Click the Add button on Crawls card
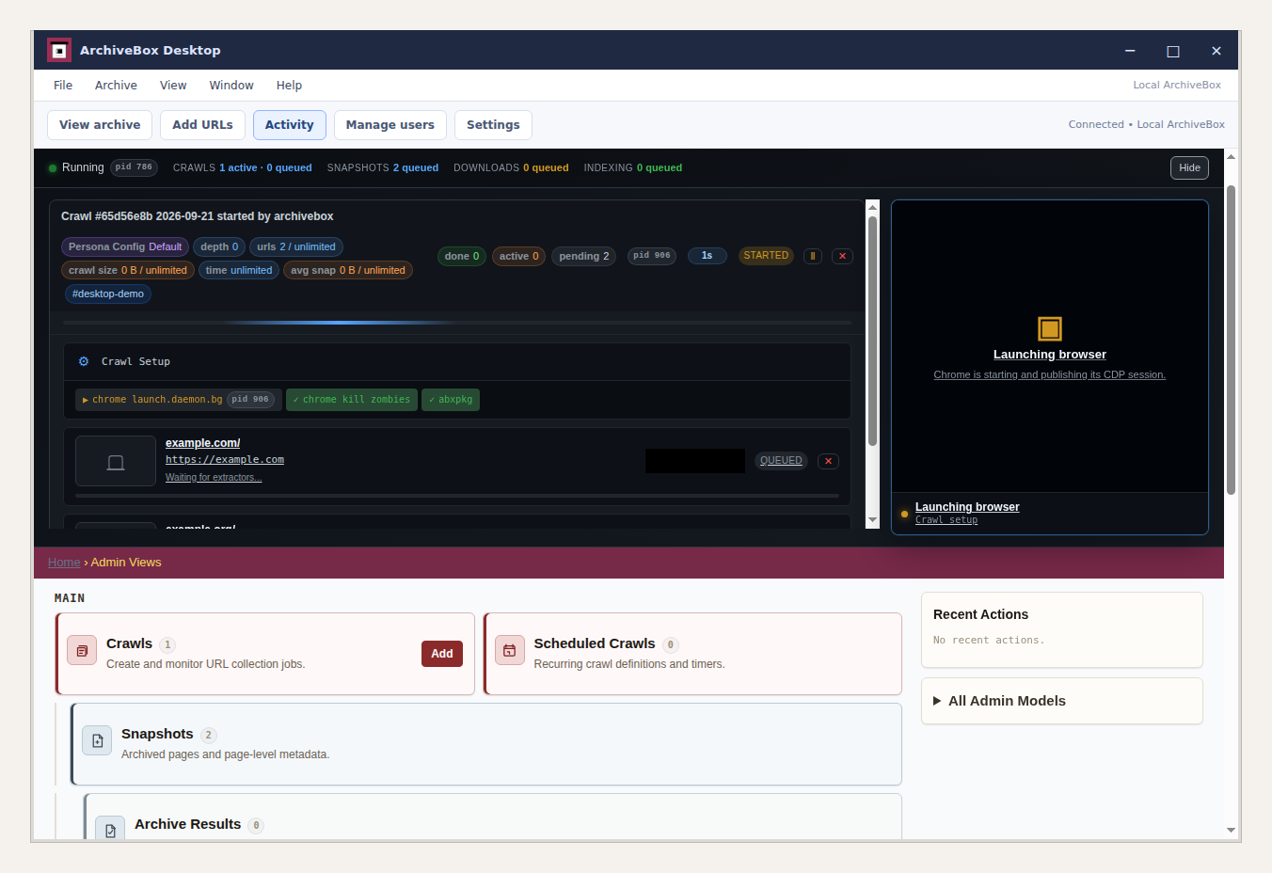Screen dimensions: 1272x873 pos(442,654)
